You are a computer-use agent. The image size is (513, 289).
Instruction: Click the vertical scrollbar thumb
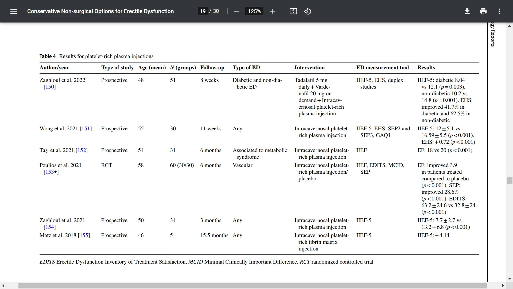click(x=510, y=181)
